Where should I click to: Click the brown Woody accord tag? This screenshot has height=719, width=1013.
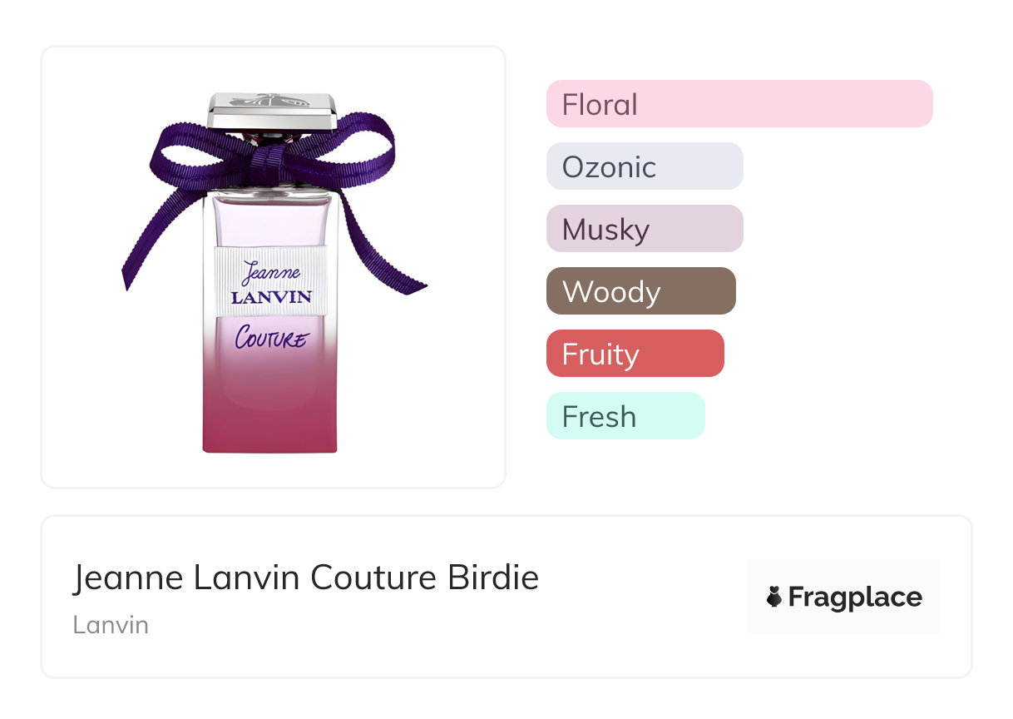pos(640,291)
